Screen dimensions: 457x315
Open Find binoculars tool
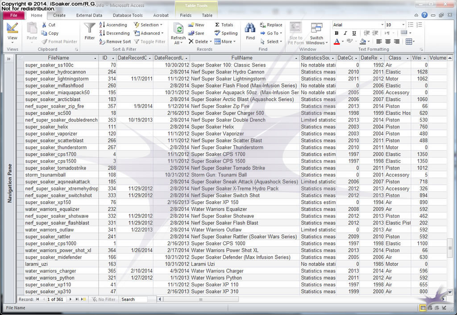(x=250, y=28)
